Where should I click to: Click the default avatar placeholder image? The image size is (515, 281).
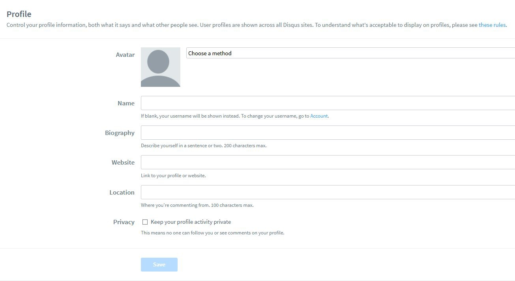click(x=160, y=67)
